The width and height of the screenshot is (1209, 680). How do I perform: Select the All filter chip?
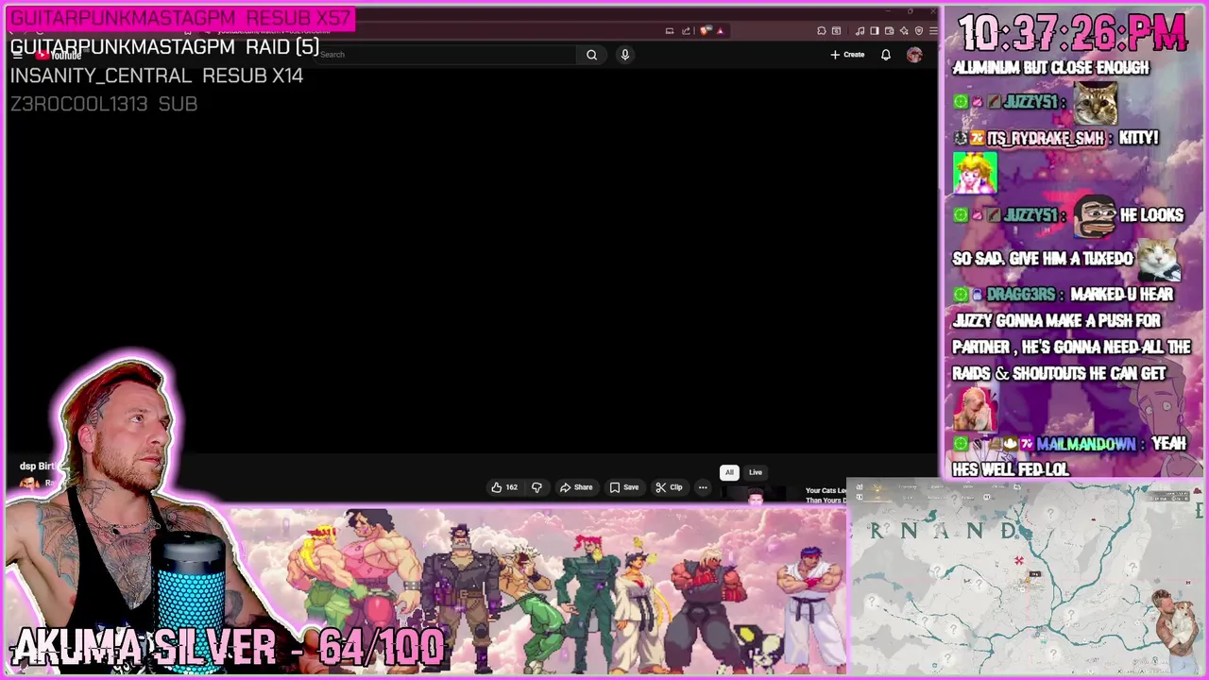point(729,472)
